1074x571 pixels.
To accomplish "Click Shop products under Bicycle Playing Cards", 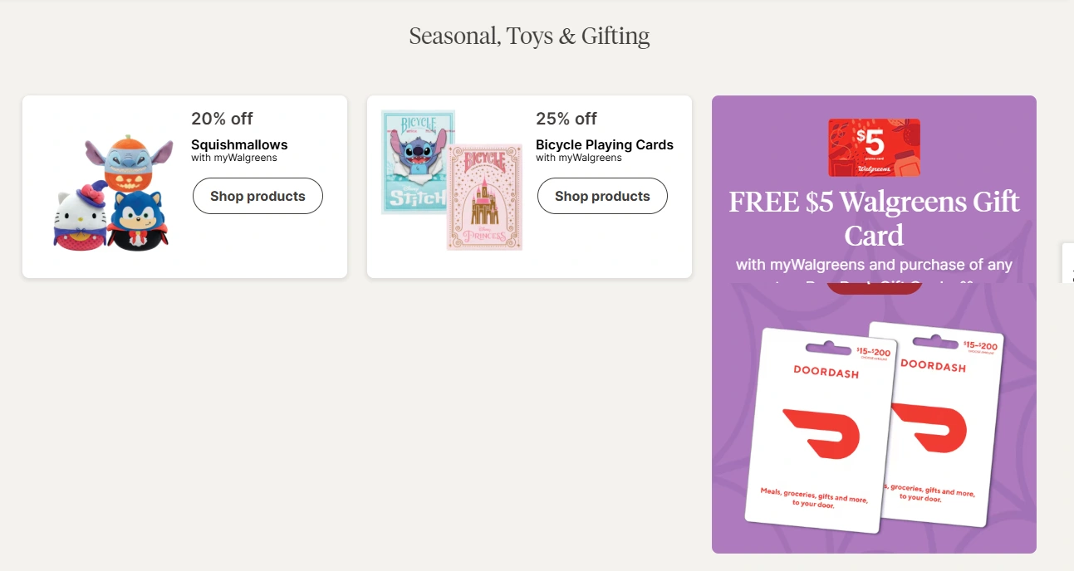I will tap(602, 196).
